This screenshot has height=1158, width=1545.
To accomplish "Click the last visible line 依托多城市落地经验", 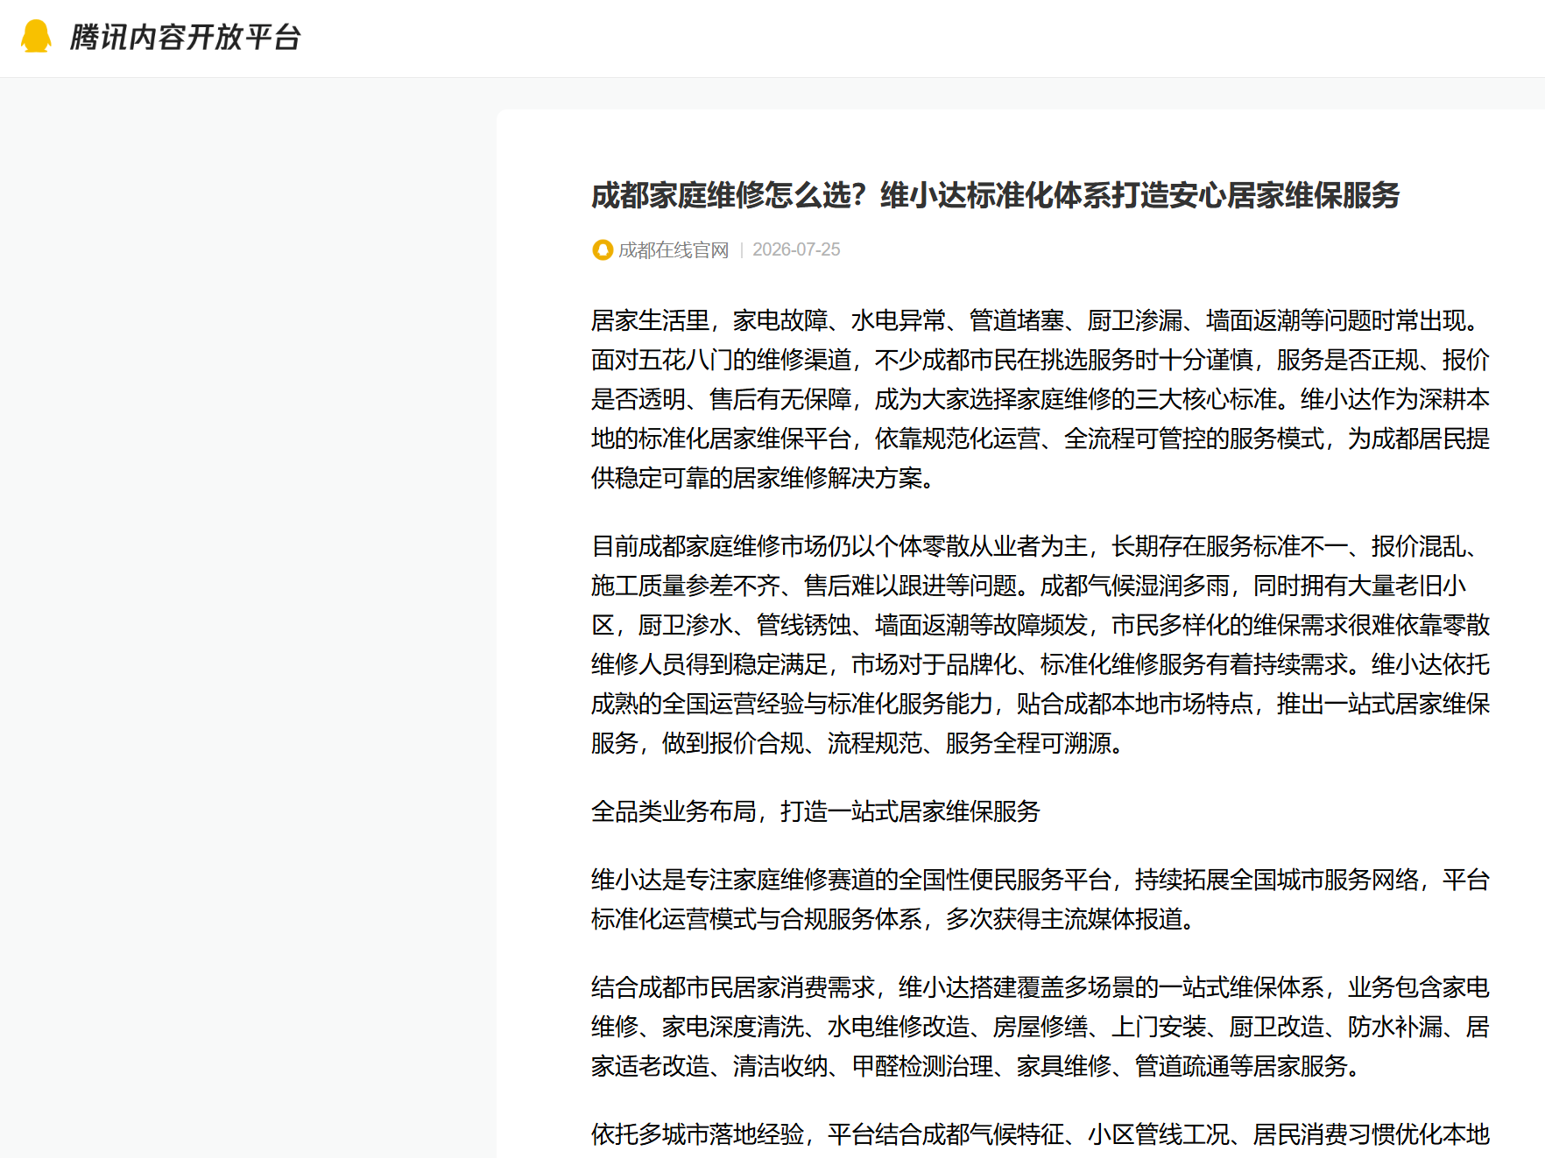I will coord(1041,1134).
